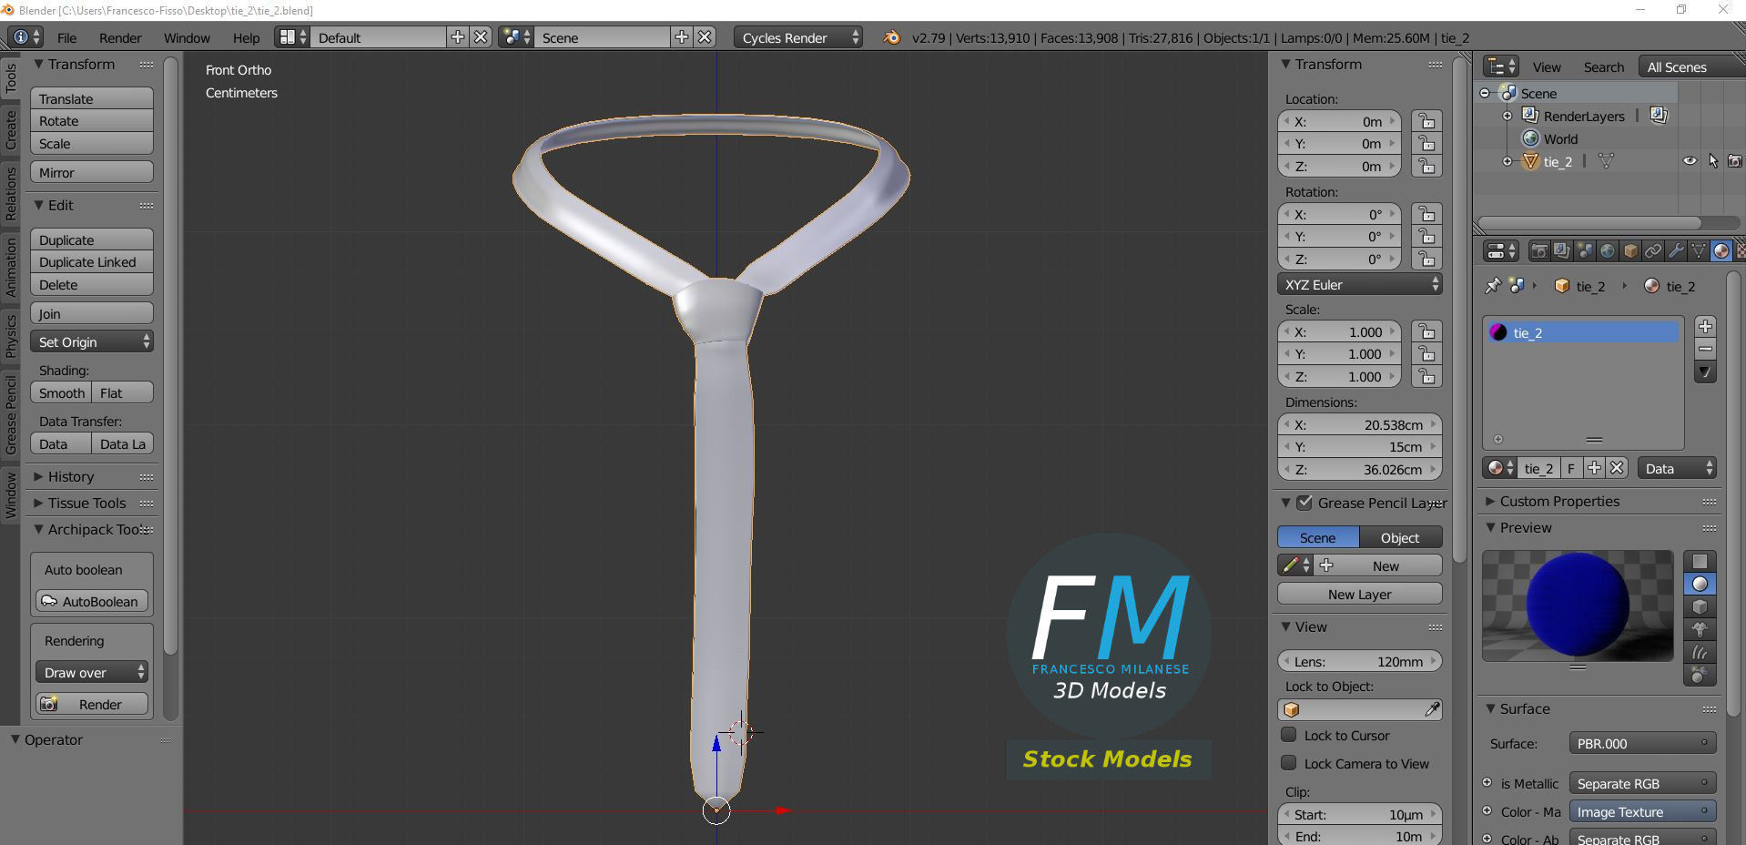The height and width of the screenshot is (845, 1746).
Task: Click the Mirror button
Action: coord(92,172)
